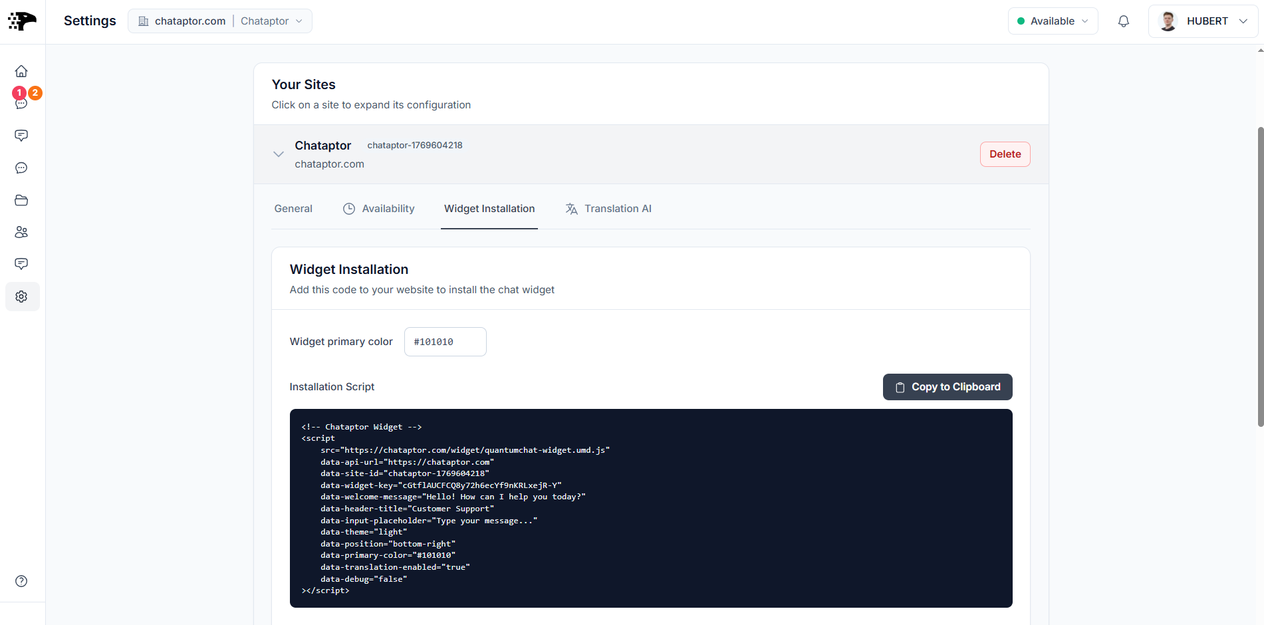Click the "chataptor.com" domain under the Chataptor site name
This screenshot has height=625, width=1264.
[330, 164]
